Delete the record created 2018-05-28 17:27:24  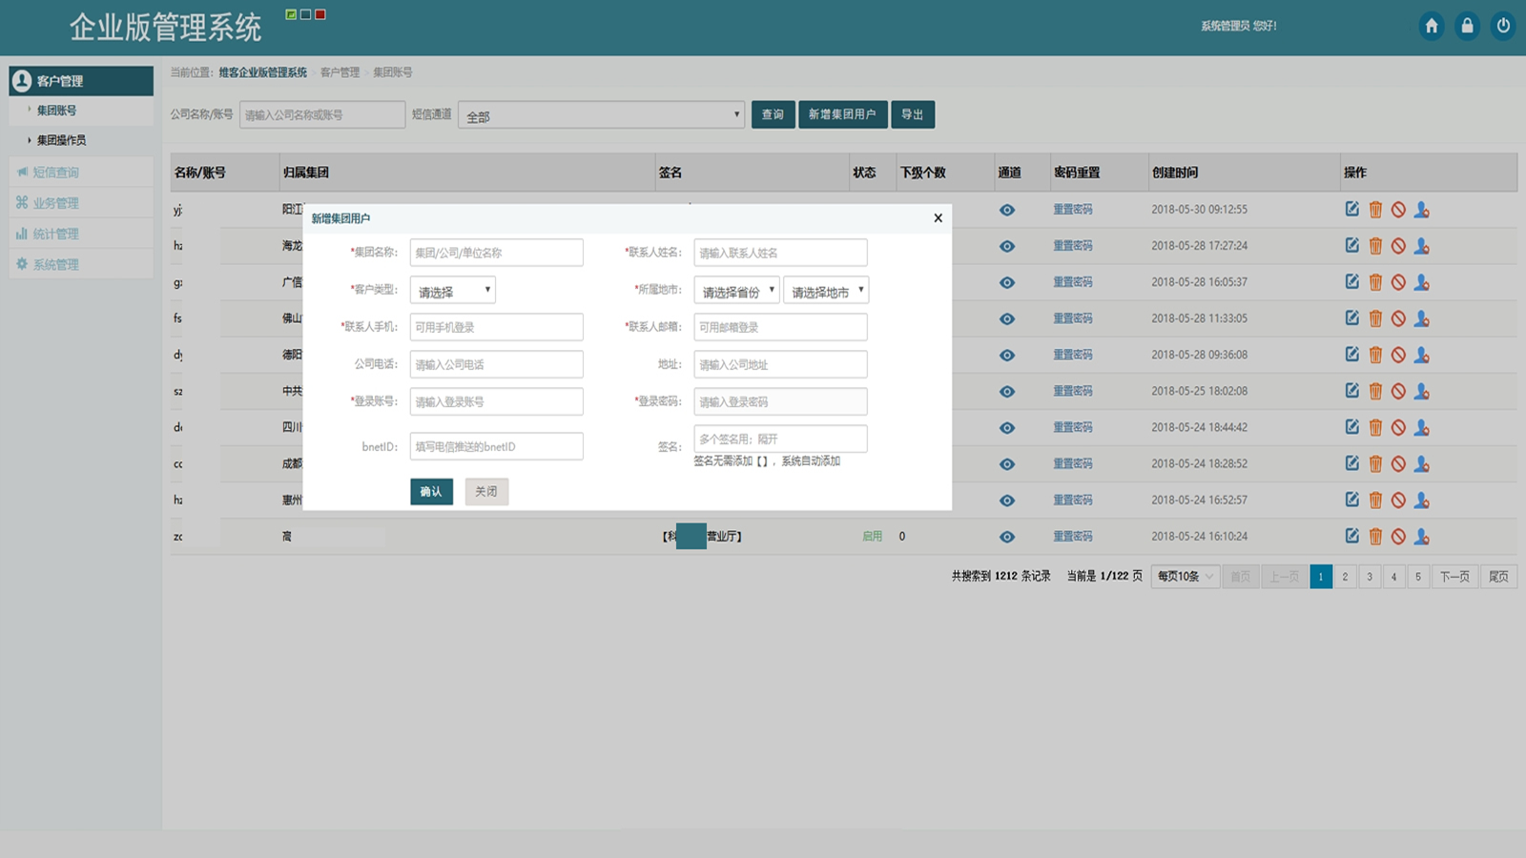tap(1375, 246)
